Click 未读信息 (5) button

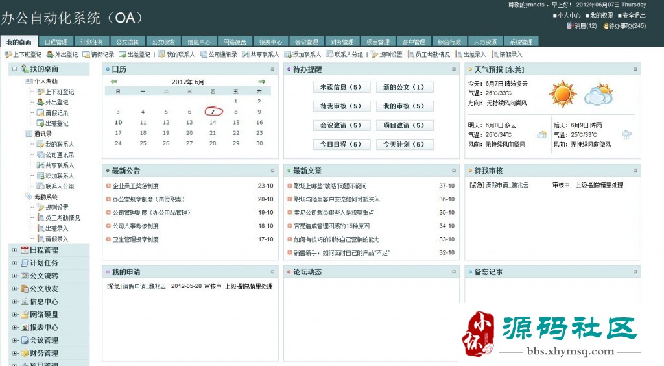pyautogui.click(x=342, y=87)
